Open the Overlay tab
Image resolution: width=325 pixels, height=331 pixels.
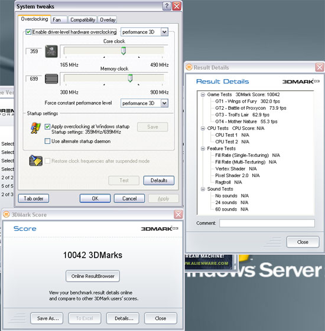[108, 19]
